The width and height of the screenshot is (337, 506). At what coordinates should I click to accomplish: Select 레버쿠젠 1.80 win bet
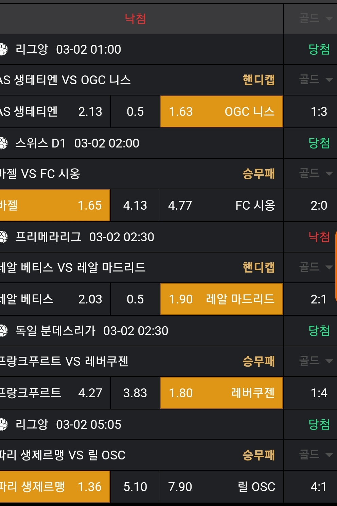221,393
